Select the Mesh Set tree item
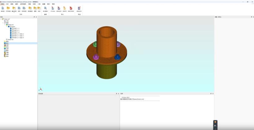 pyautogui.click(x=11, y=40)
